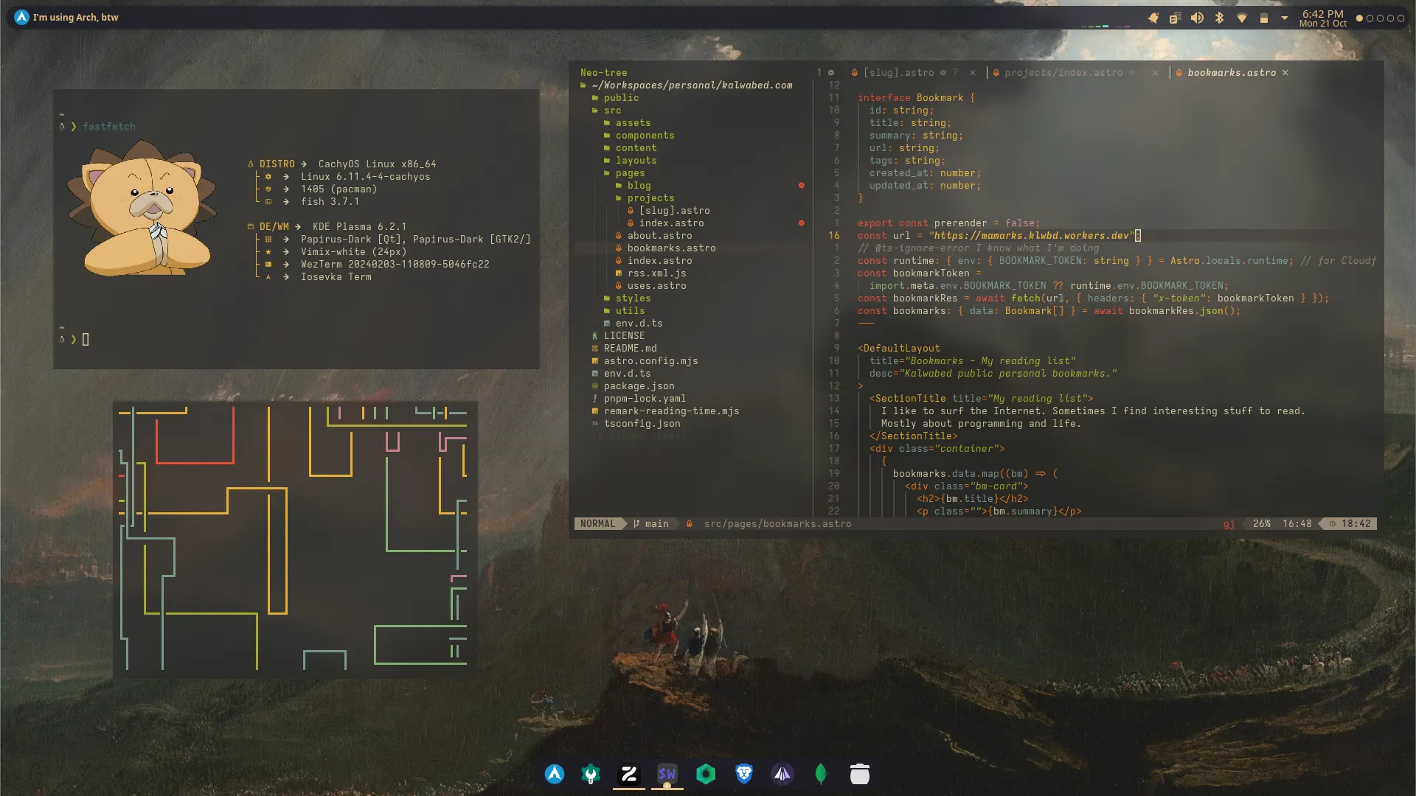Open notifications bell in system tray

point(1153,18)
